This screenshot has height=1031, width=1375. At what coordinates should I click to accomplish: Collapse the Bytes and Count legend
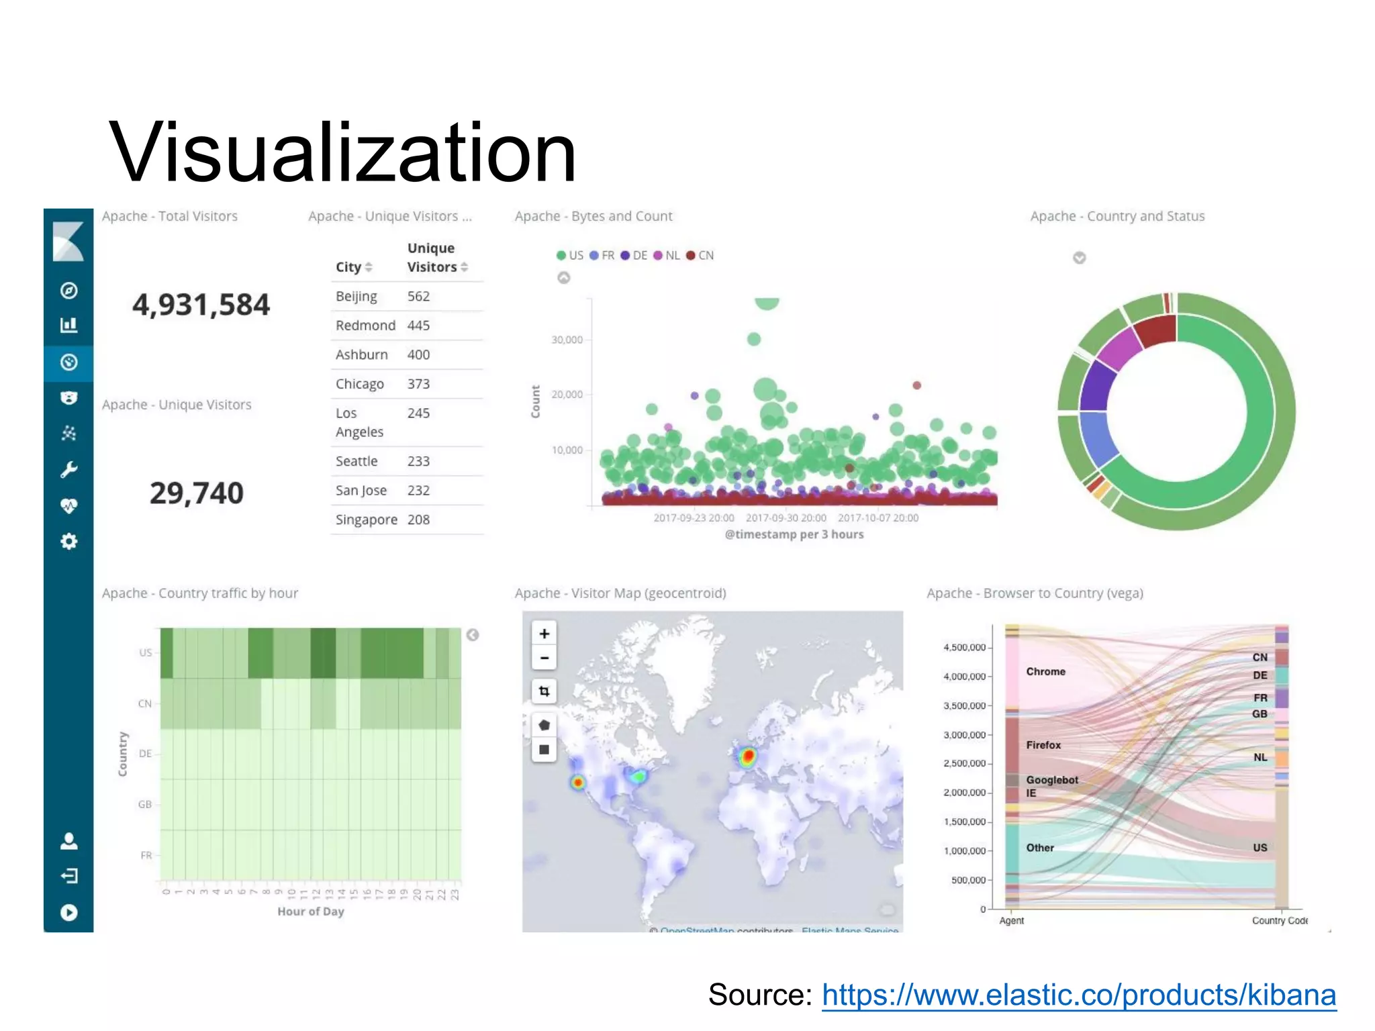[x=564, y=278]
